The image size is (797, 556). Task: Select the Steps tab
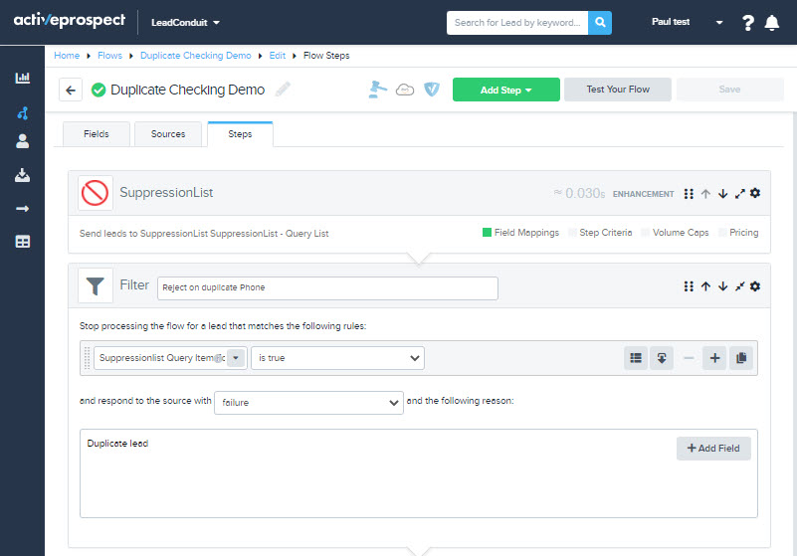240,134
